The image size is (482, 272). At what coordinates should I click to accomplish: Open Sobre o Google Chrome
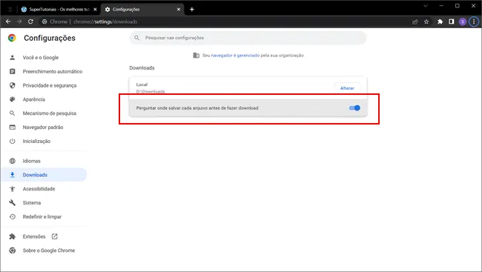[x=48, y=251]
